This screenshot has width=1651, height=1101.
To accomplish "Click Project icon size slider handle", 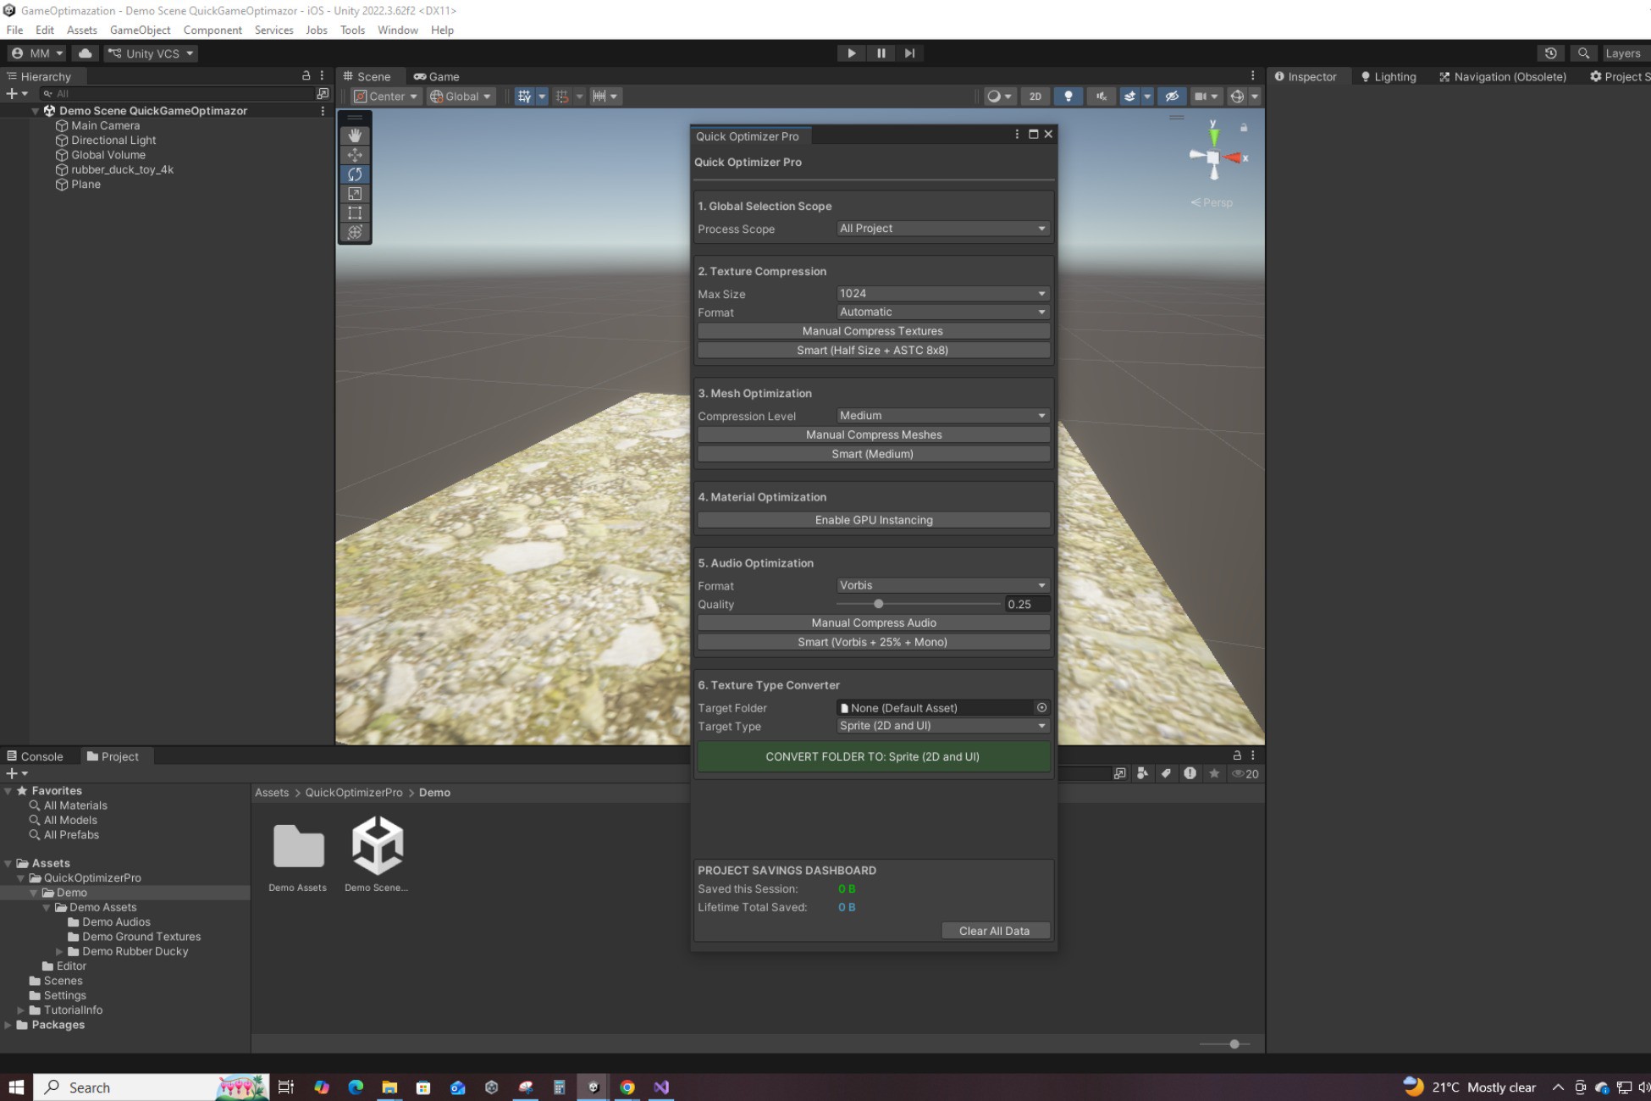I will [1234, 1044].
